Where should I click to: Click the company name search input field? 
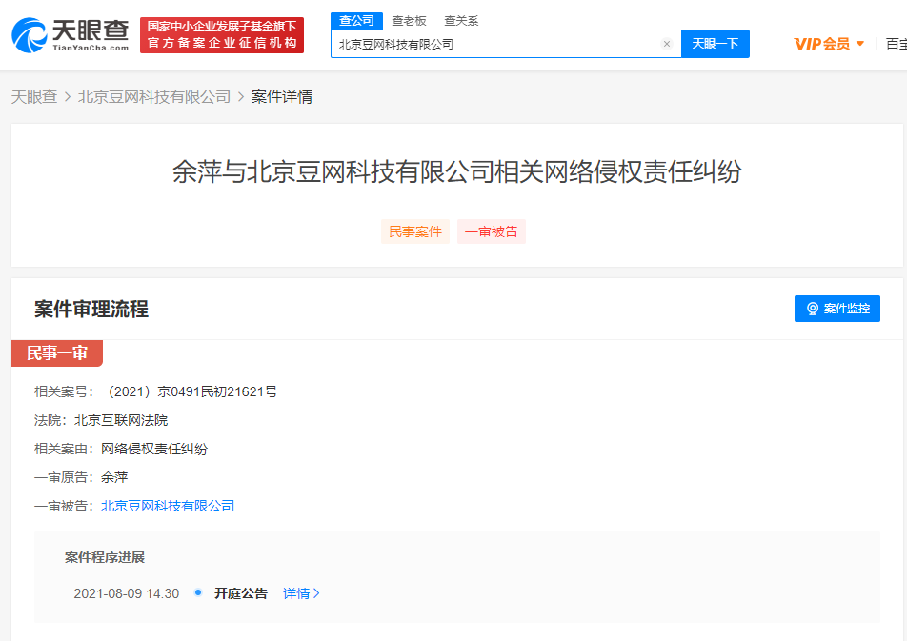495,44
